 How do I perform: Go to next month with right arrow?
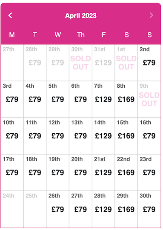[152, 15]
